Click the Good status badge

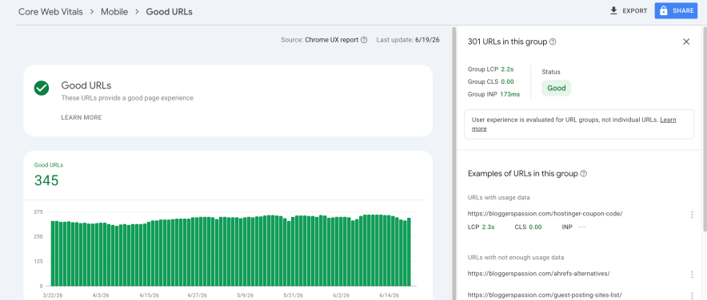(x=557, y=88)
